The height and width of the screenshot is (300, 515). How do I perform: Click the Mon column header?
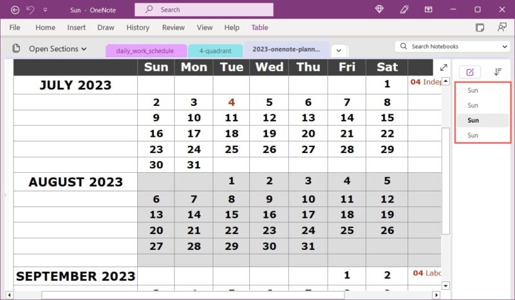(194, 67)
